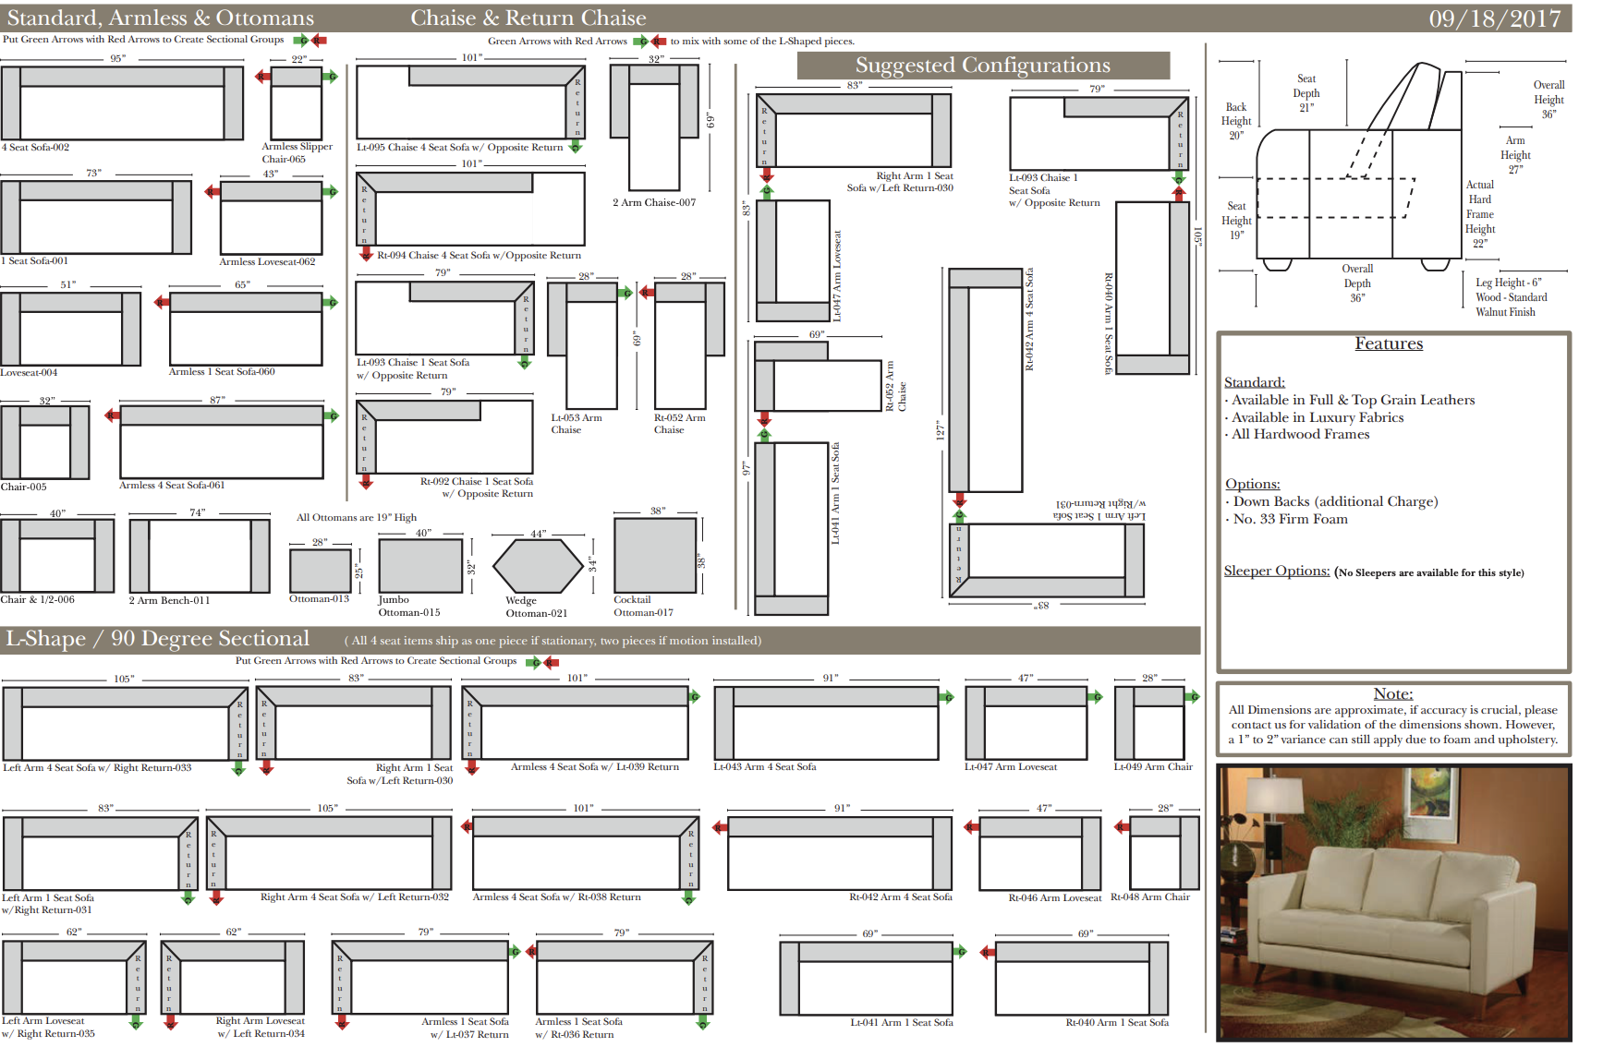This screenshot has height=1059, width=1603.
Task: Click the Wedge Ottoman-021 hexagon shape
Action: tap(538, 566)
